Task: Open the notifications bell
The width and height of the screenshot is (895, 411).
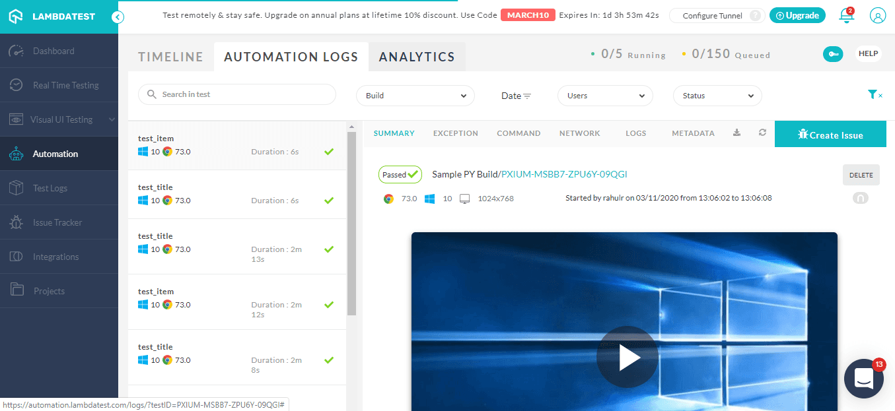Action: [x=846, y=16]
